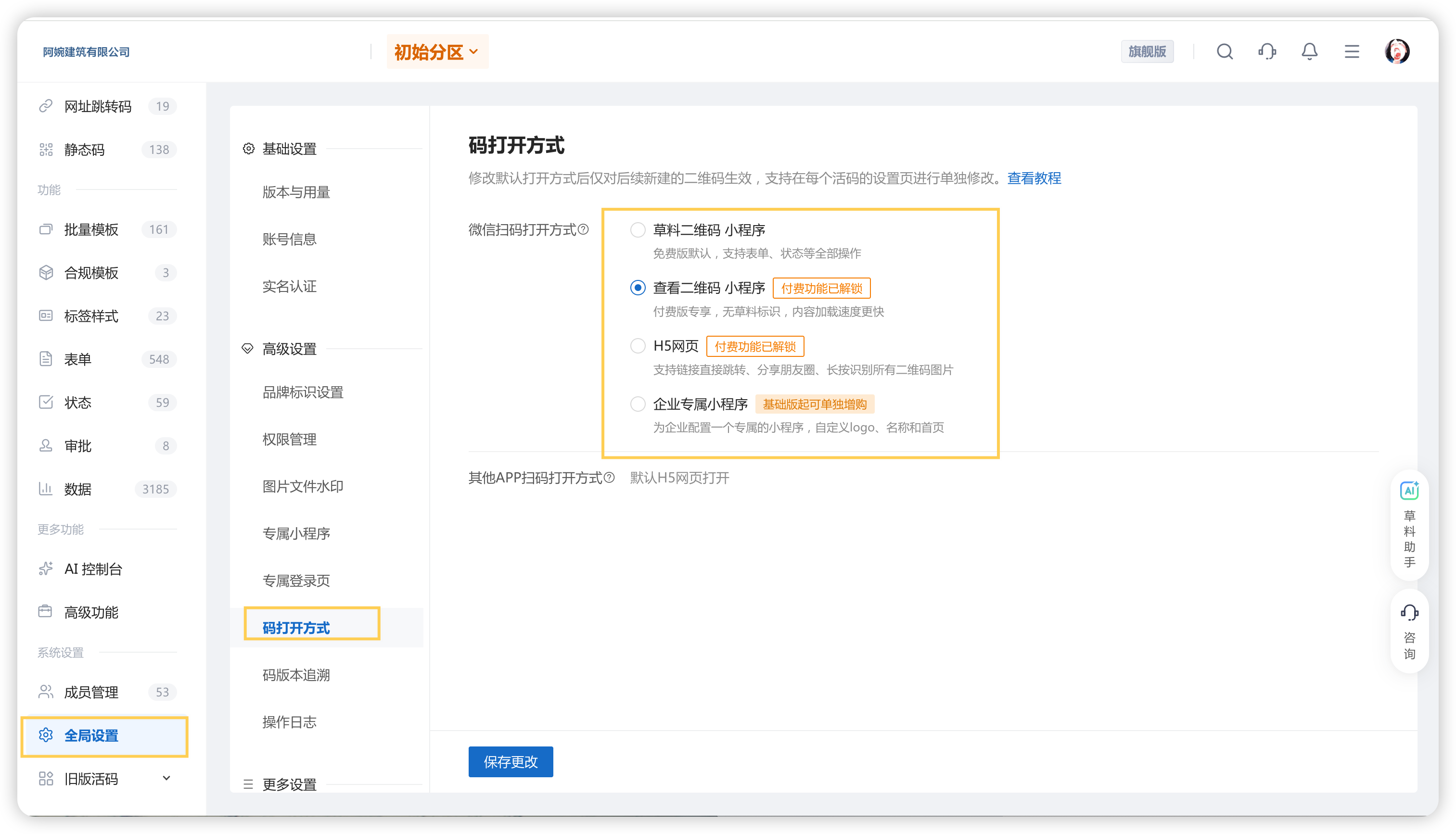Expand the 初始分区 partition dropdown
This screenshot has height=834, width=1456.
pos(437,51)
